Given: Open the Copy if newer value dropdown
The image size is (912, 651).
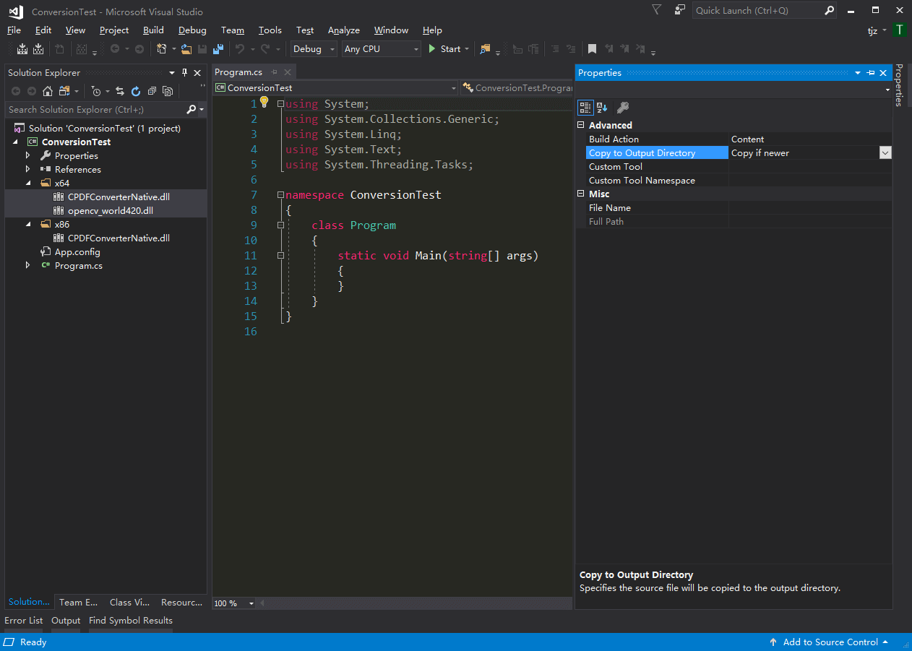Looking at the screenshot, I should coord(885,153).
